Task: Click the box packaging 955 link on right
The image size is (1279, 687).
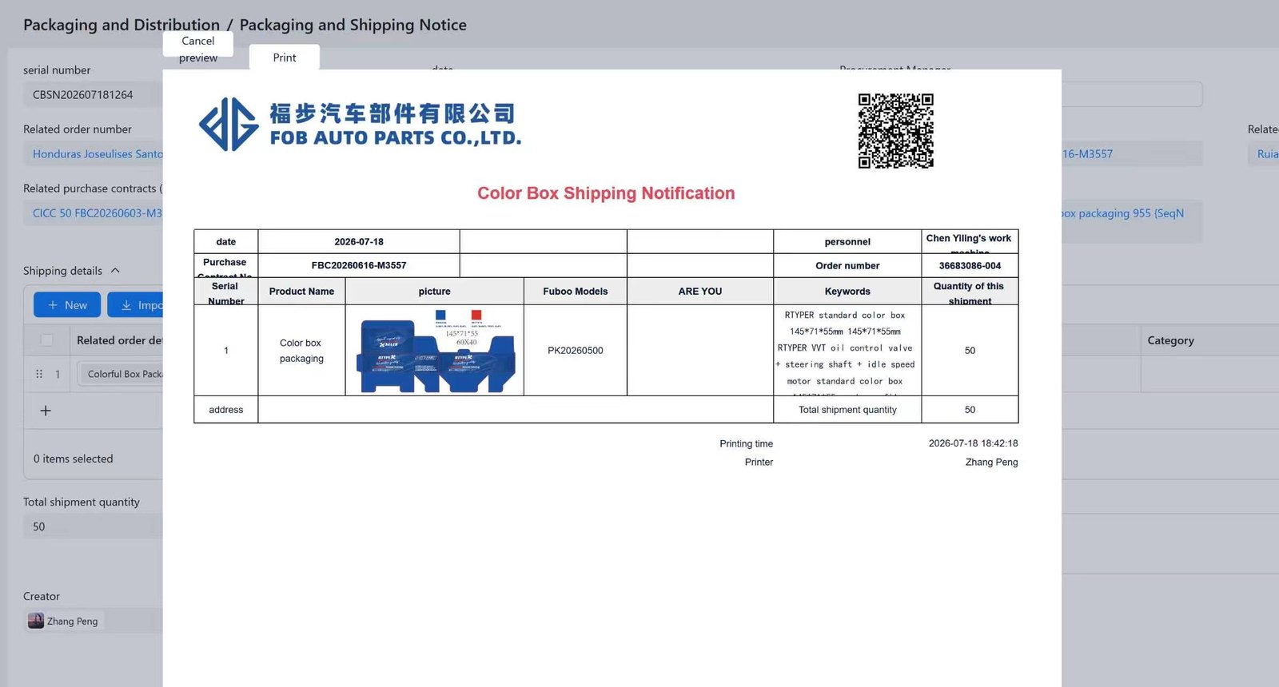Action: 1122,213
